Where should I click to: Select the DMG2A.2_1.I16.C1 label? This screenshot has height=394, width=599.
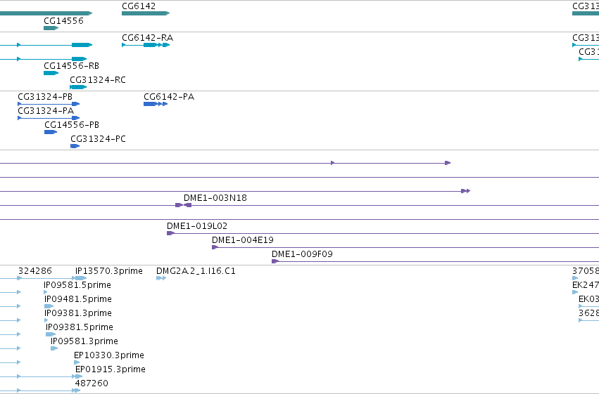196,271
